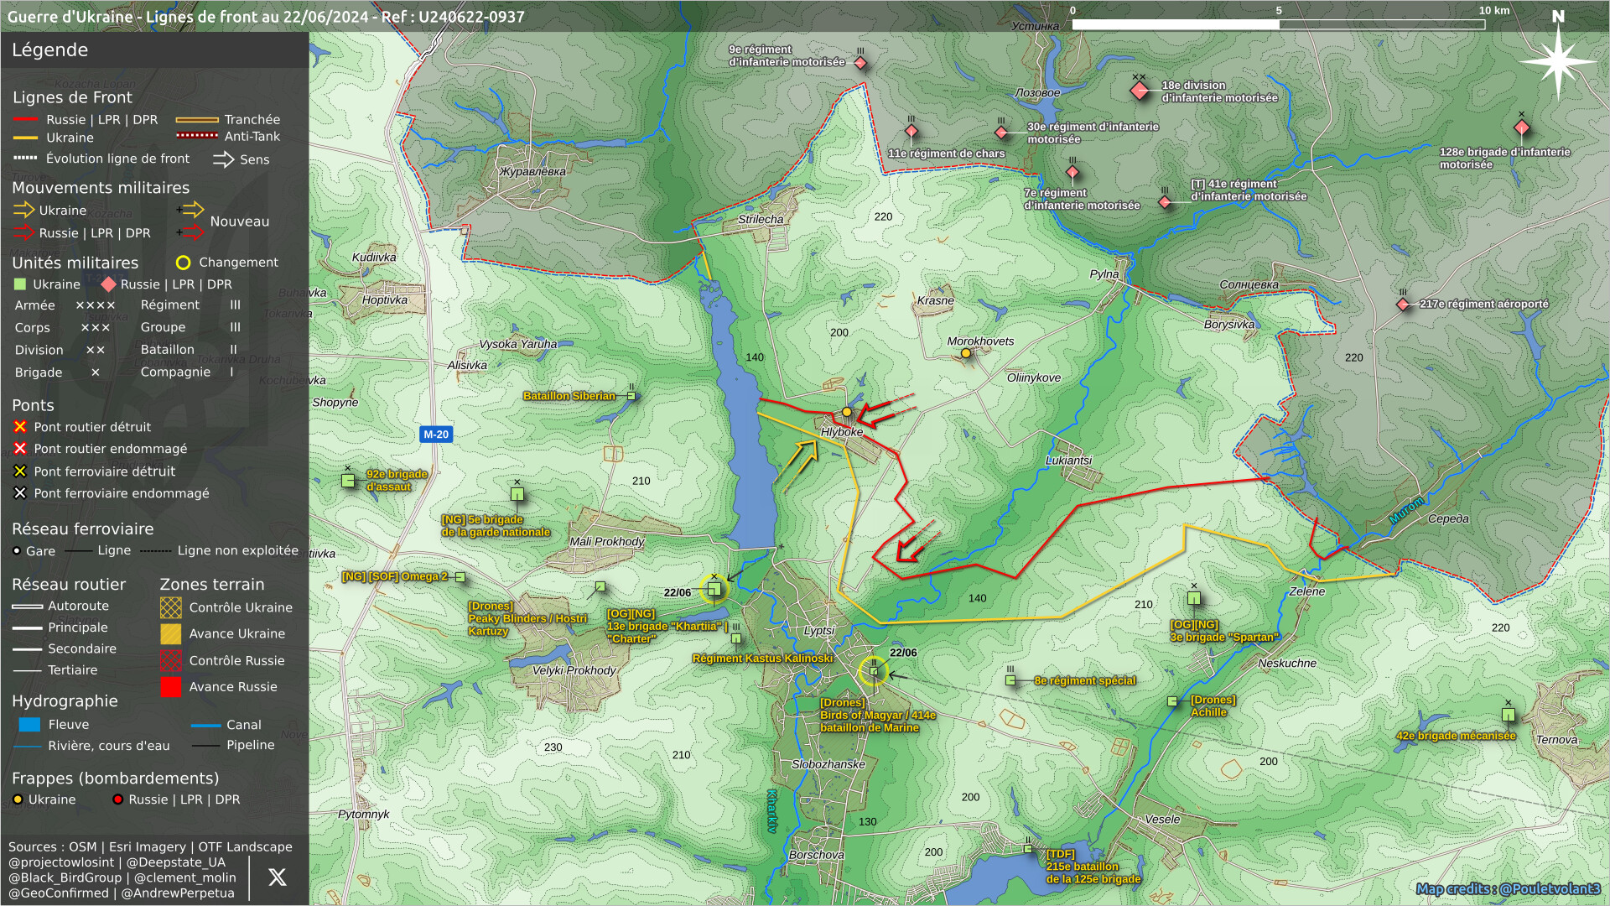Click the Changement yellow circle legend symbol
1610x906 pixels.
coord(183,263)
